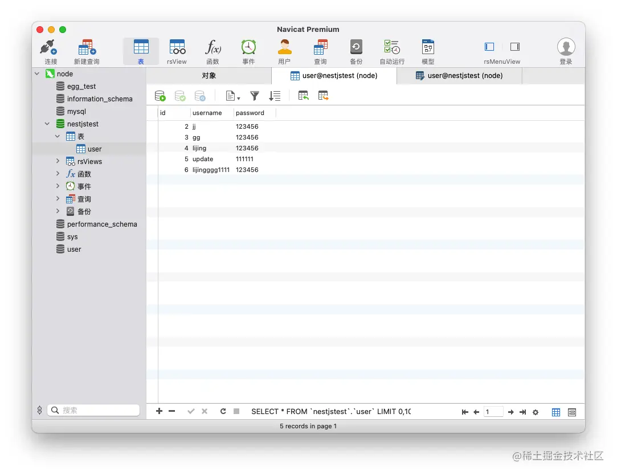Click the username column header
Screen dimensions: 617x475
pyautogui.click(x=212, y=113)
